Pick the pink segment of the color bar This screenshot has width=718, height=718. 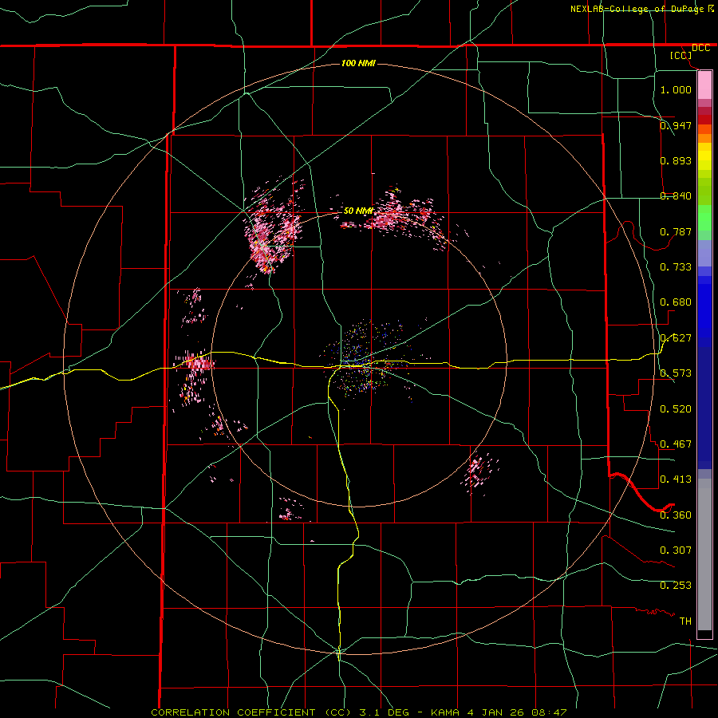704,85
